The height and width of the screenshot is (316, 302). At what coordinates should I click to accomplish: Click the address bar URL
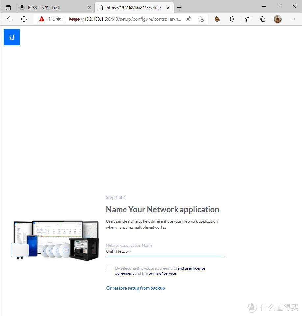125,19
